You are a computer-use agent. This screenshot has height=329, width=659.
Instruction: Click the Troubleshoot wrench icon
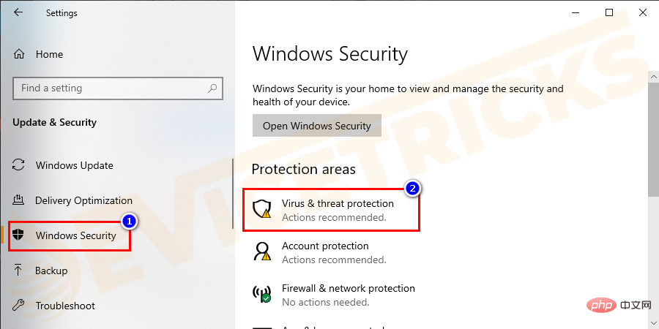20,306
